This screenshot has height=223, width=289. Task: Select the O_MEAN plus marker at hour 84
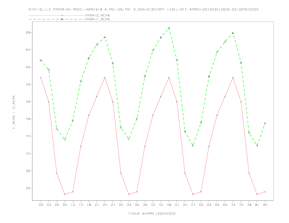[265, 192]
